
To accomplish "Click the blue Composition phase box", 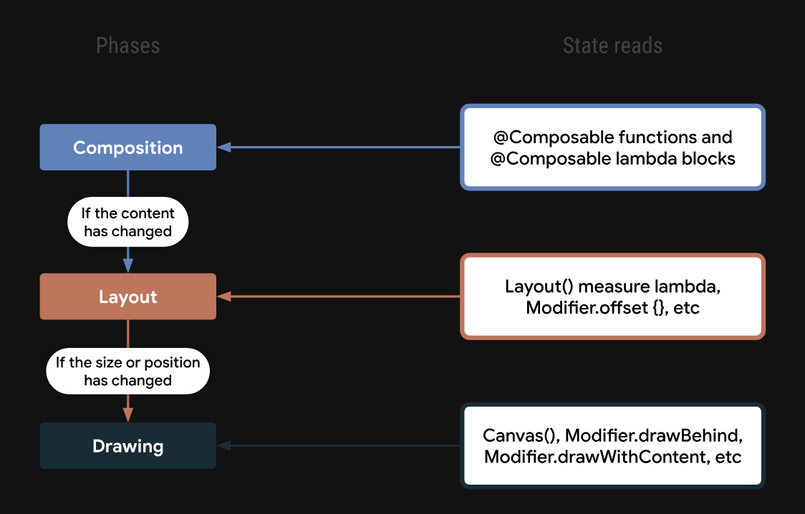I will [127, 147].
